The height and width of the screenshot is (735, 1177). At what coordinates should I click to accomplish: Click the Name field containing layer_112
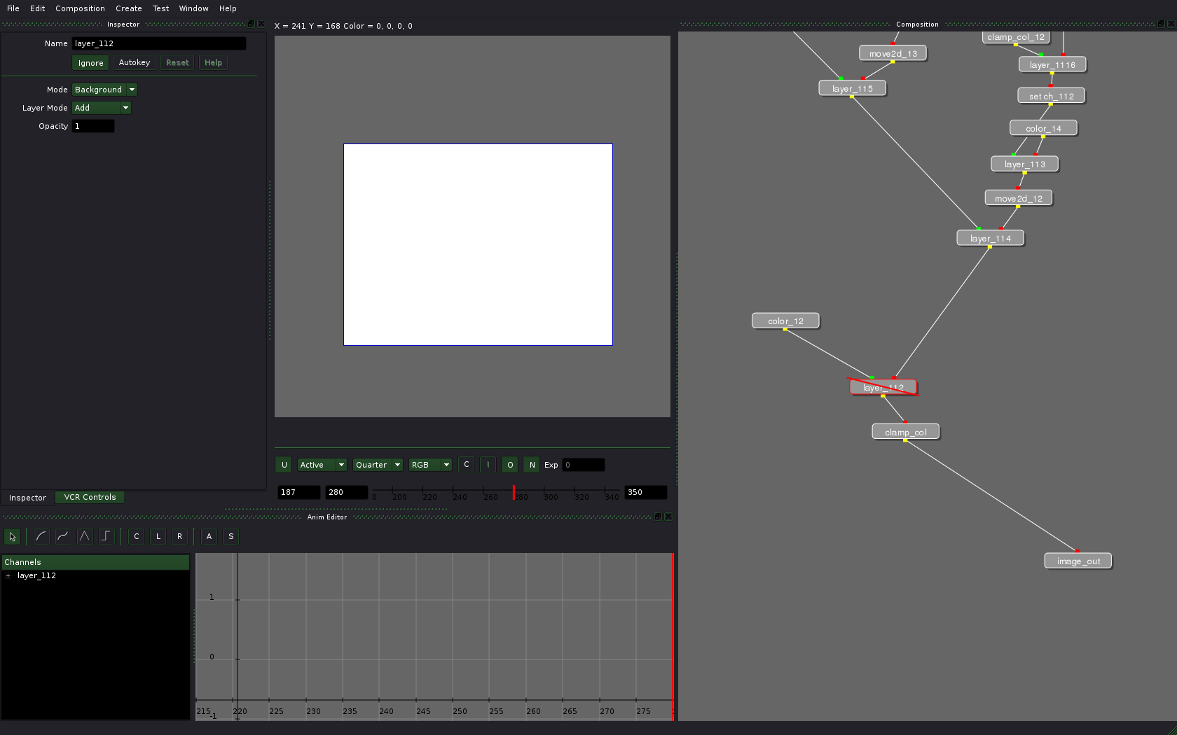pyautogui.click(x=159, y=43)
